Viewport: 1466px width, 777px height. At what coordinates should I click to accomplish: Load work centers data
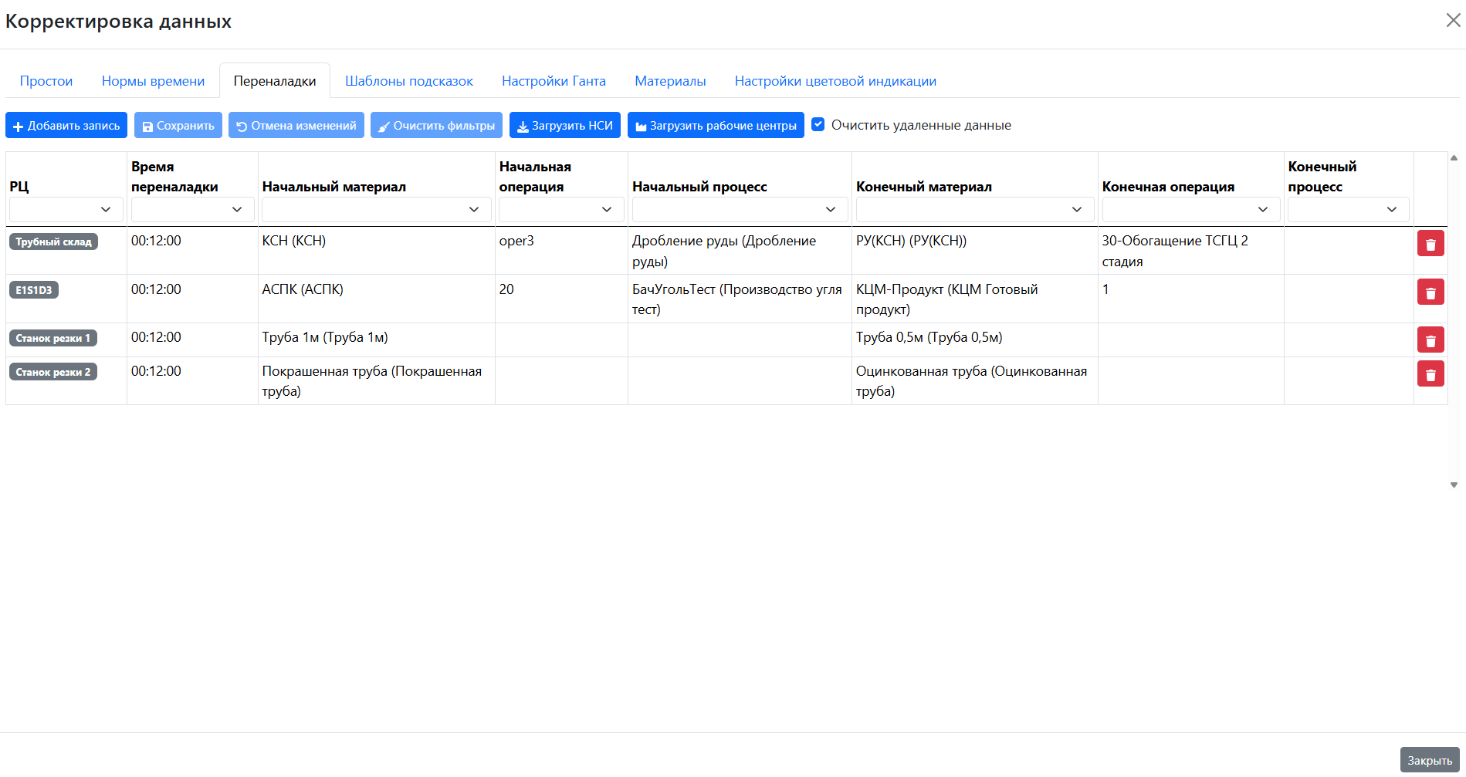[x=716, y=126]
